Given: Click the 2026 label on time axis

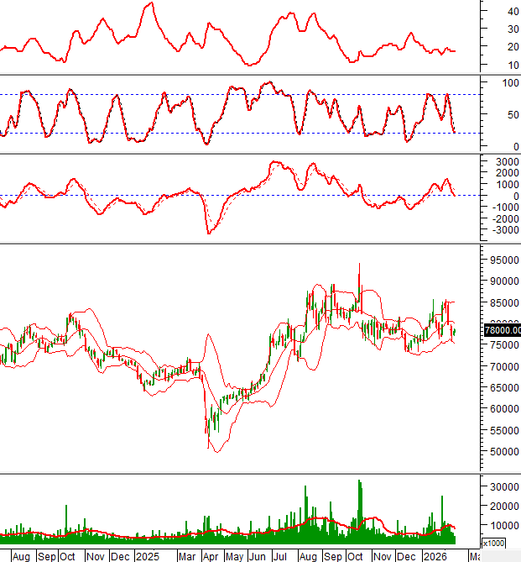Looking at the screenshot, I should [x=435, y=556].
